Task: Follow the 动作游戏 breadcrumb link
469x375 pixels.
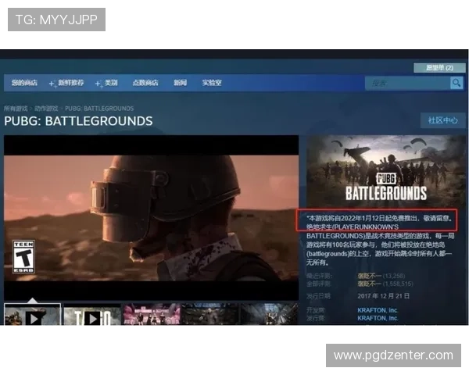Action: (x=46, y=109)
